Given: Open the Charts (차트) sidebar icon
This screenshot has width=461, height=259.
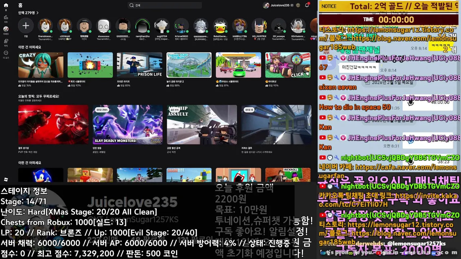Looking at the screenshot, I should [x=6, y=17].
